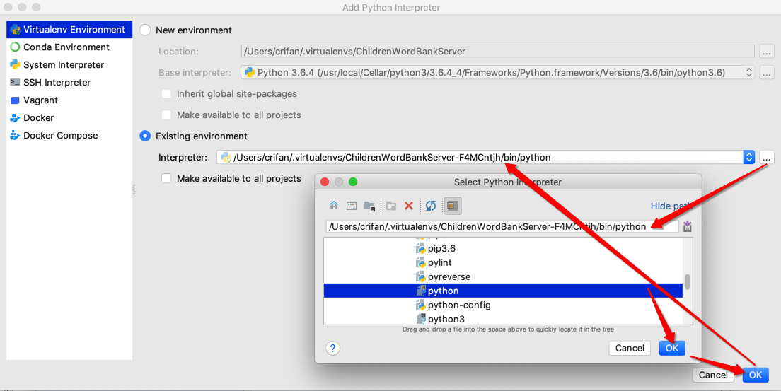Image resolution: width=781 pixels, height=391 pixels.
Task: Go to home directory in file chooser
Action: pos(334,206)
